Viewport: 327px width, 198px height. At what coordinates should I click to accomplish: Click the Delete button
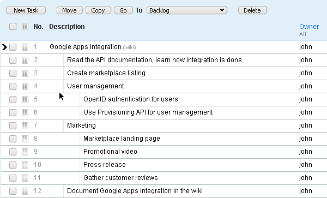coord(252,10)
